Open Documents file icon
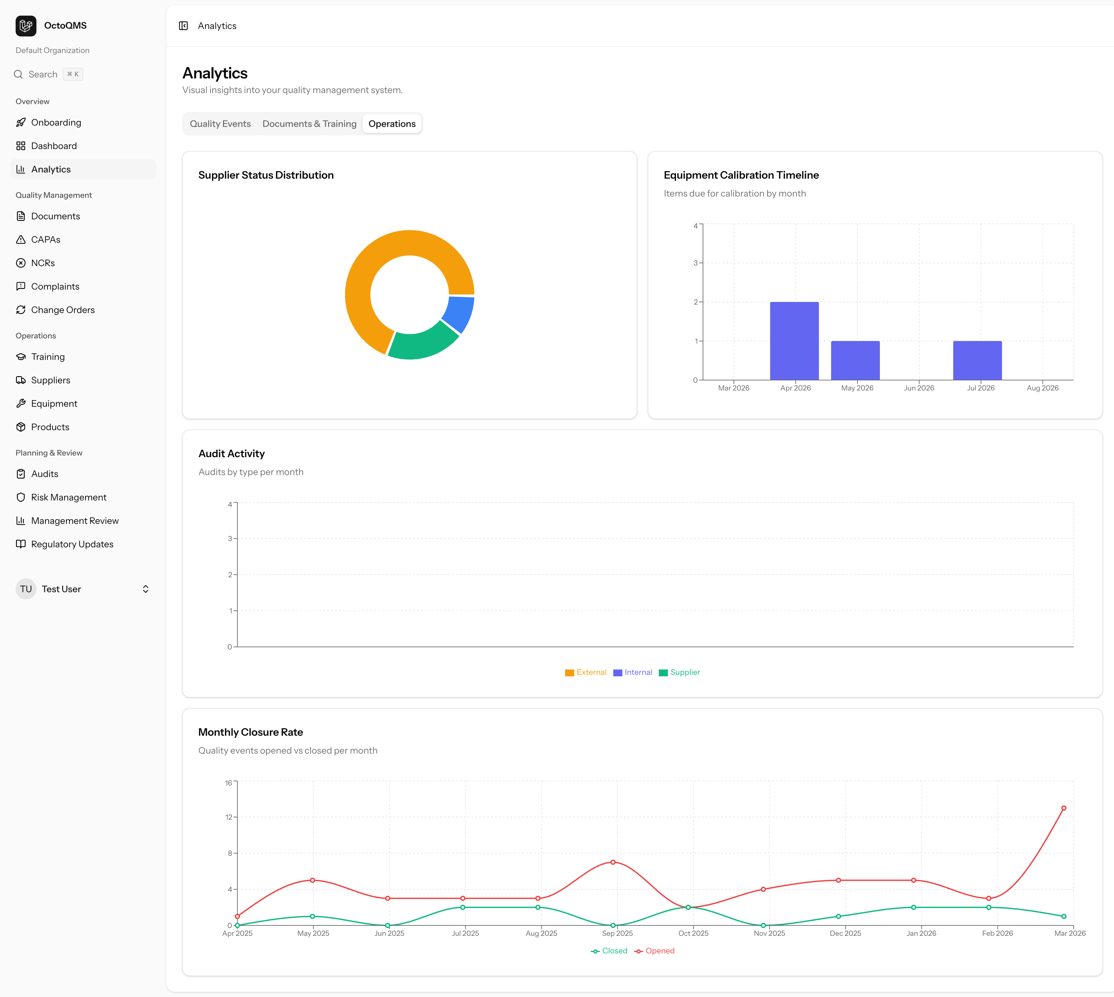 tap(21, 216)
